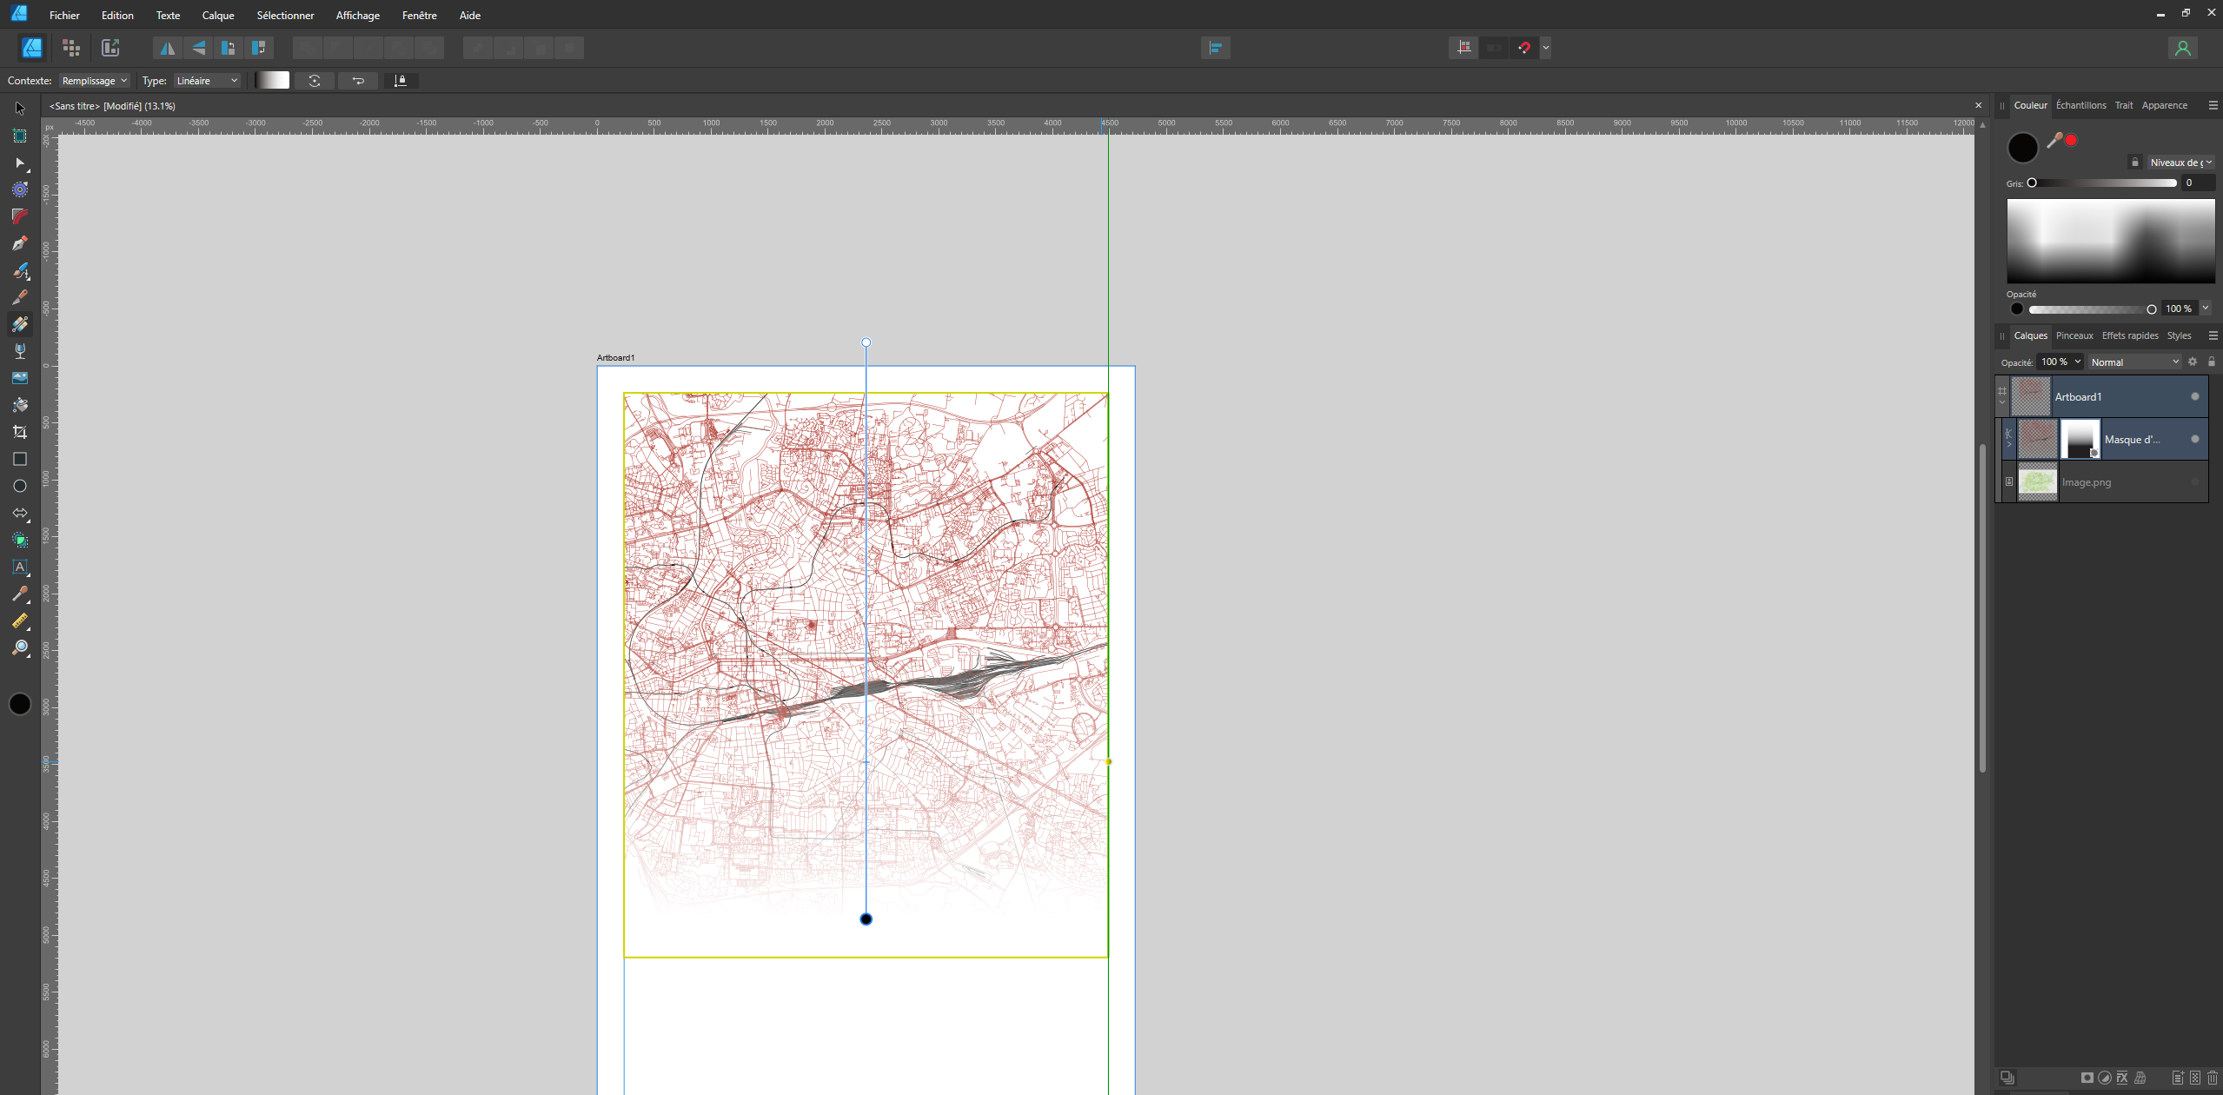The image size is (2223, 1095).
Task: Select the Transparency wine-glass tool
Action: coord(19,351)
